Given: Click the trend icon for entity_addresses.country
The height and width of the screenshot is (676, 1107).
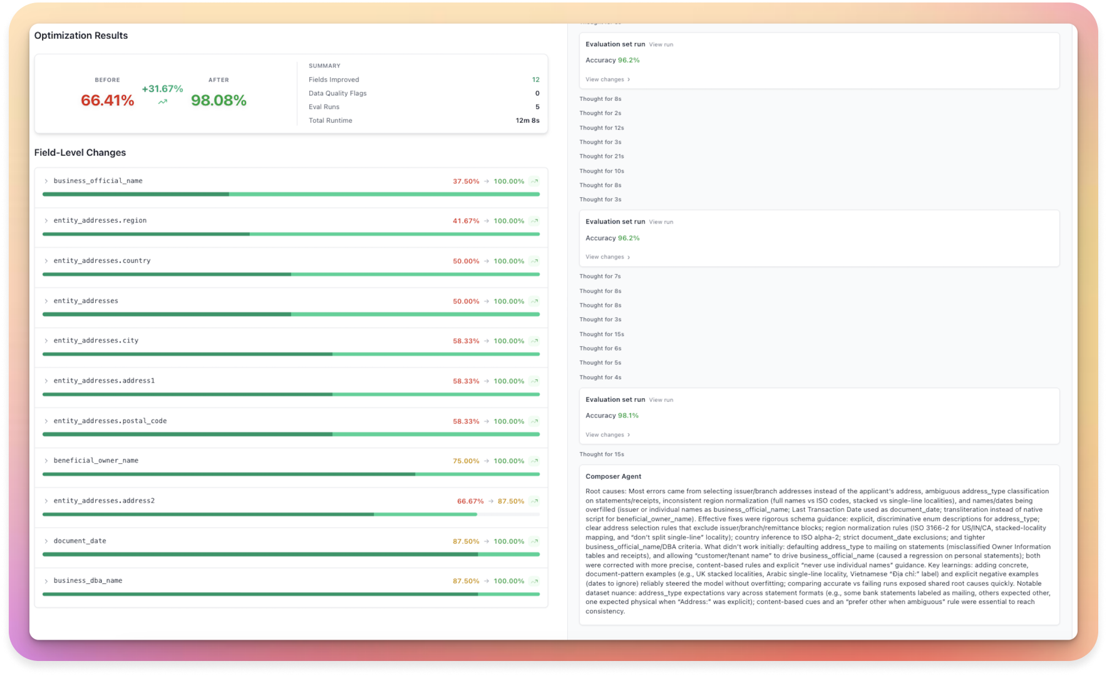Looking at the screenshot, I should (x=534, y=261).
